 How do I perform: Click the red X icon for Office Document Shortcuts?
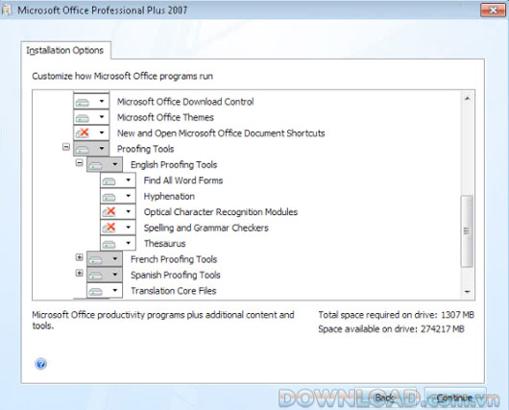[x=83, y=133]
